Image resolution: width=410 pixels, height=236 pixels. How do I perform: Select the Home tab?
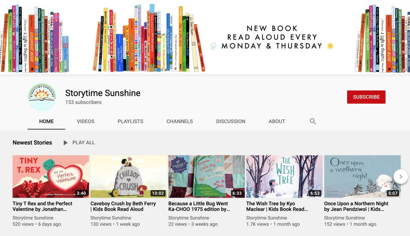point(46,121)
